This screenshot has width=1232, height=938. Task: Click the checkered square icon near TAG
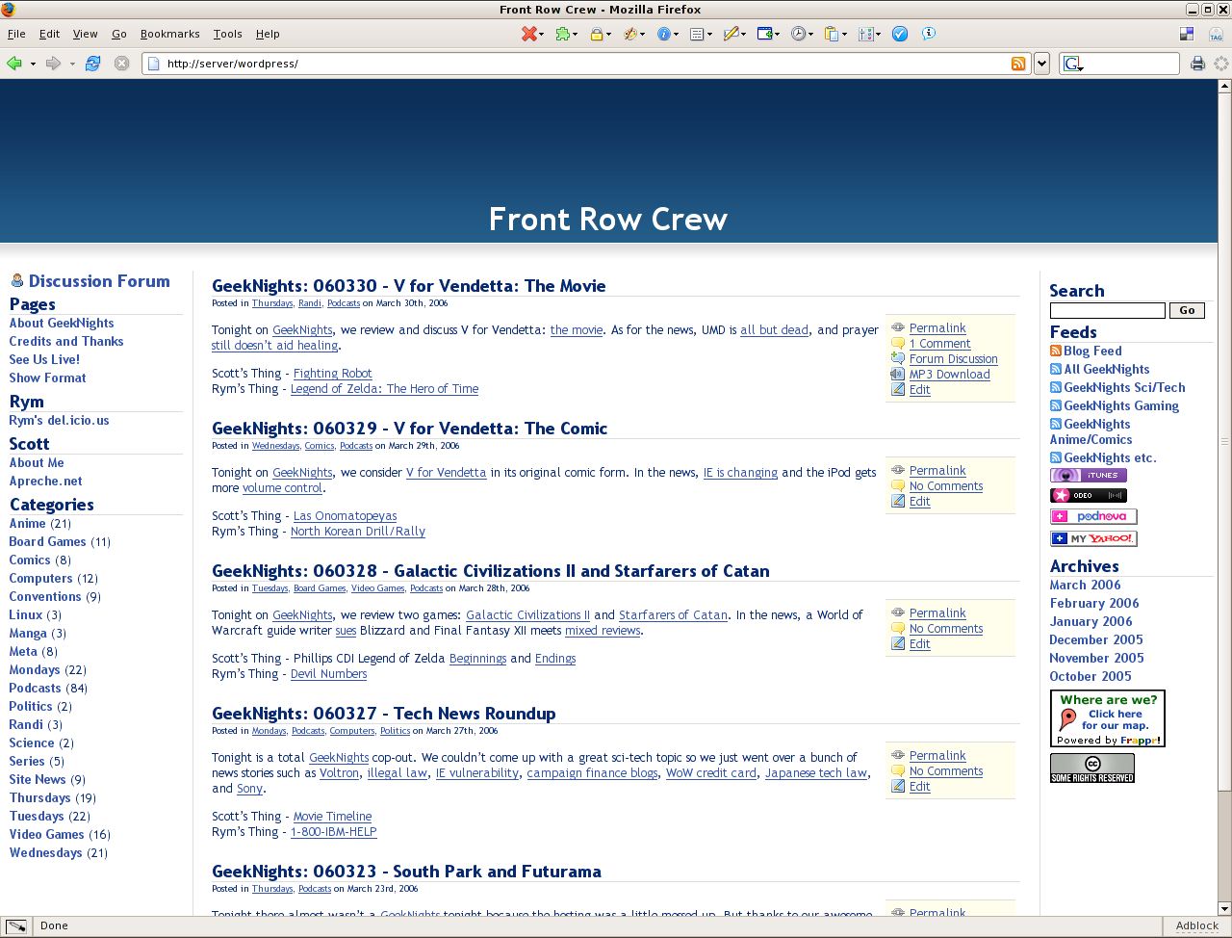(1187, 34)
